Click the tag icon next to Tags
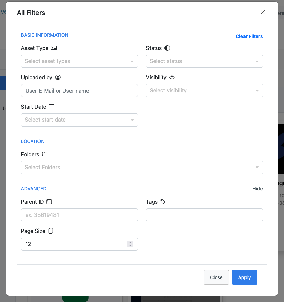The width and height of the screenshot is (284, 302). point(163,202)
